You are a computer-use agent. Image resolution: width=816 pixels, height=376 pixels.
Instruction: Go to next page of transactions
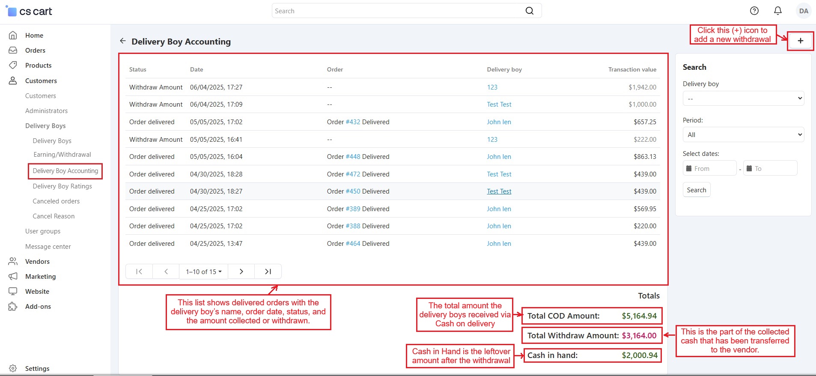tap(241, 272)
